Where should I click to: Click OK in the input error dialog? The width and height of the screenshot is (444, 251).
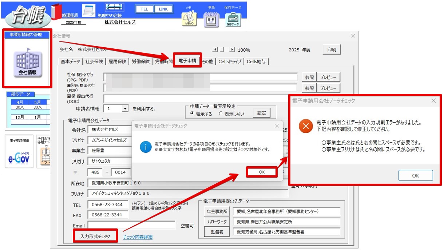415,175
